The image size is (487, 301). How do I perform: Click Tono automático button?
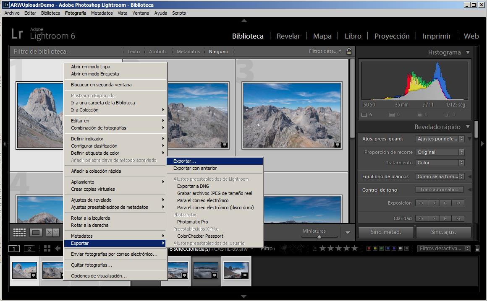click(x=439, y=190)
